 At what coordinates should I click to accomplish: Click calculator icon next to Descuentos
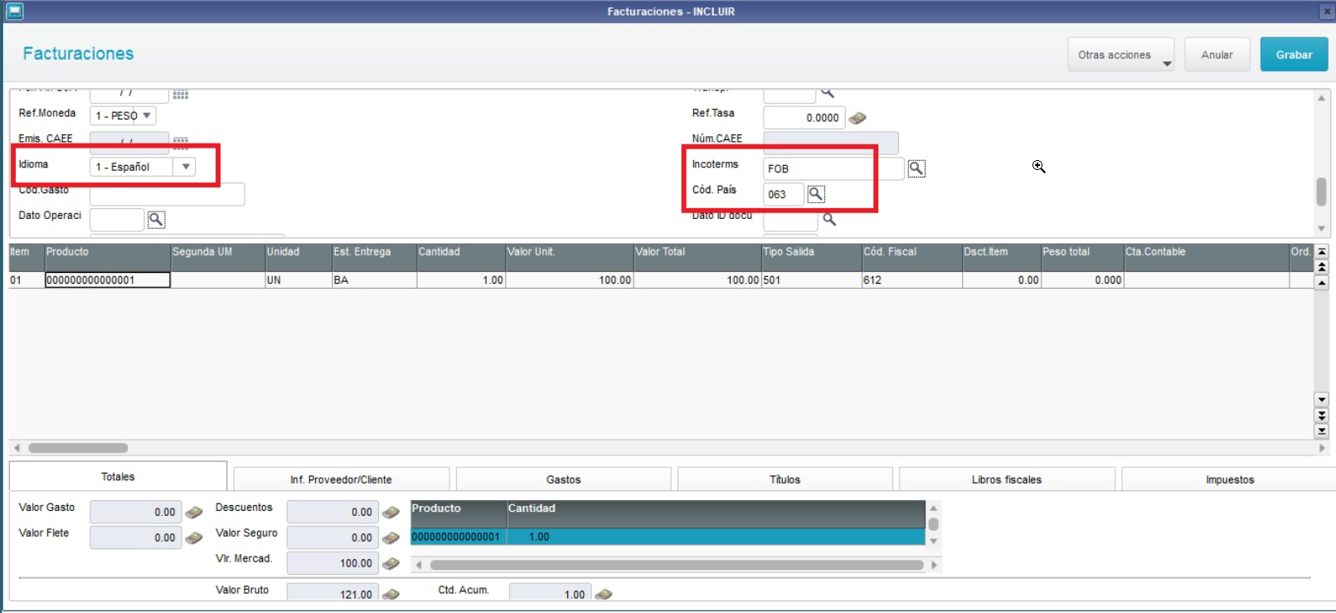pos(391,513)
